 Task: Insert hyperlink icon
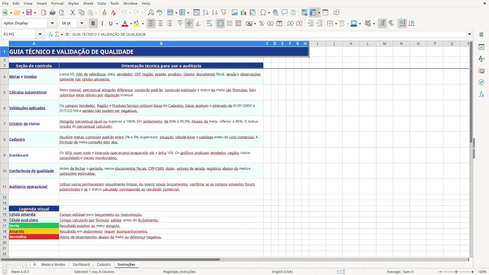point(275,13)
